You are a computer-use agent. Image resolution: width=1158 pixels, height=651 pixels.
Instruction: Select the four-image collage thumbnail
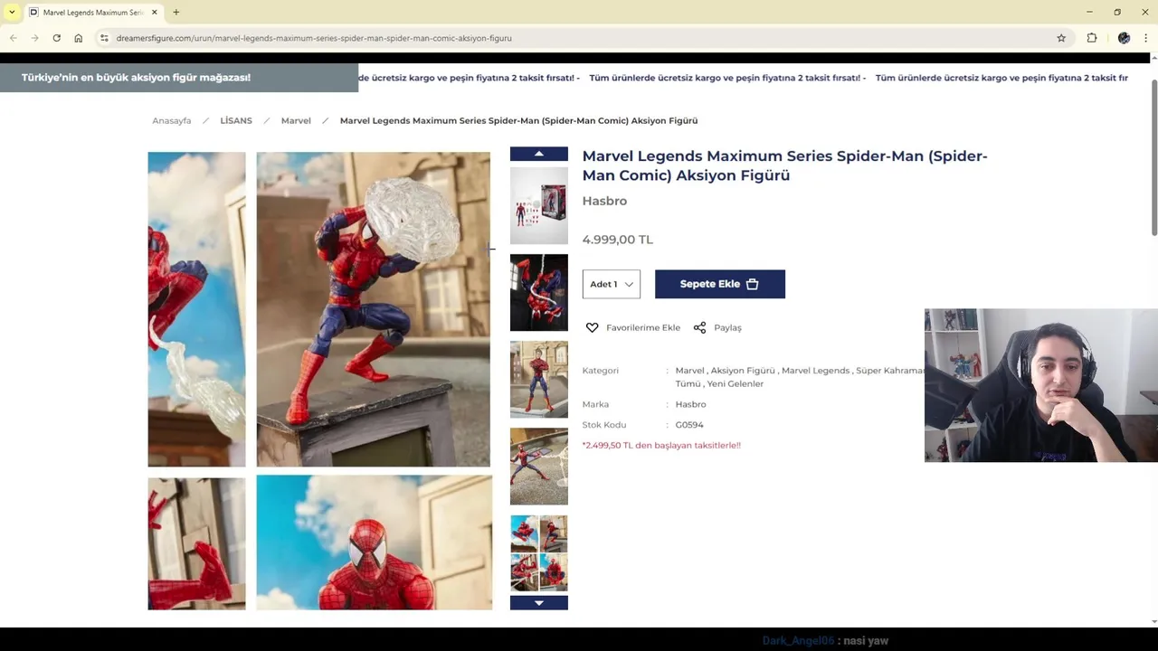click(539, 552)
